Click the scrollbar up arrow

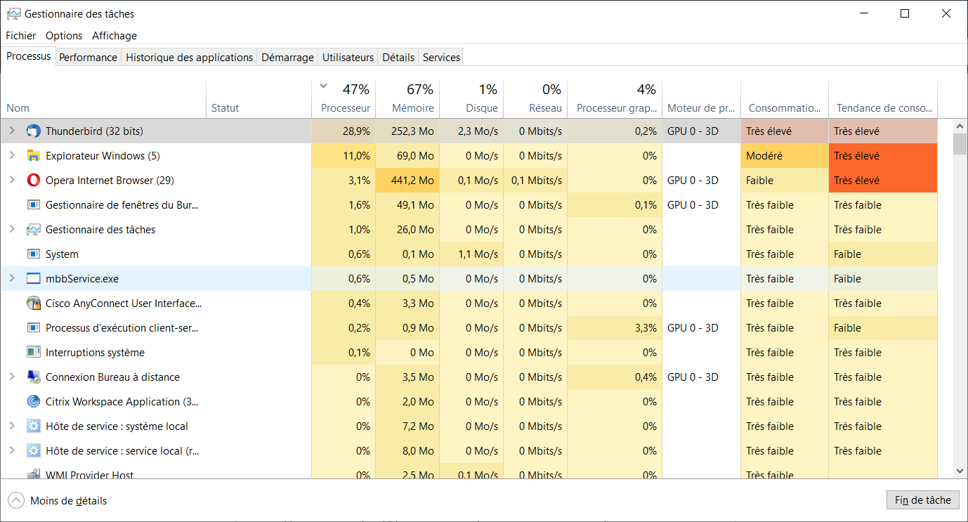pos(960,126)
